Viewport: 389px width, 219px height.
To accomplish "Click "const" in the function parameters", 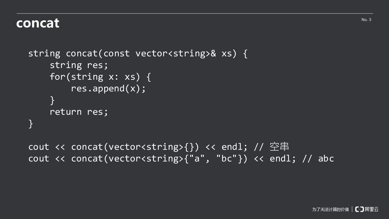I will (x=116, y=53).
